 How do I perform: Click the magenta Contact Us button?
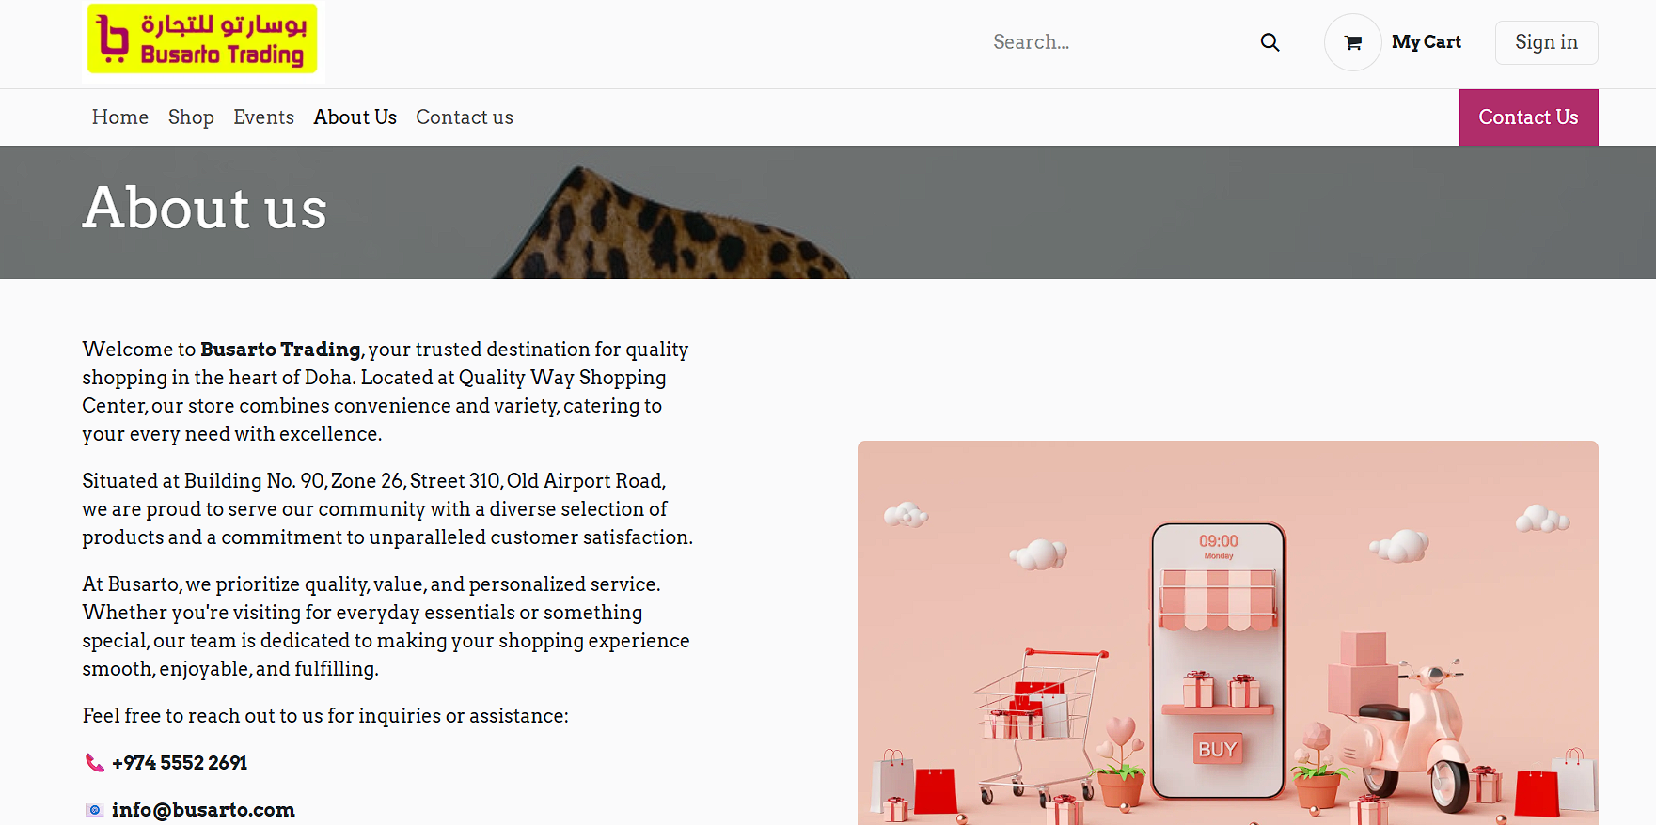(1528, 117)
